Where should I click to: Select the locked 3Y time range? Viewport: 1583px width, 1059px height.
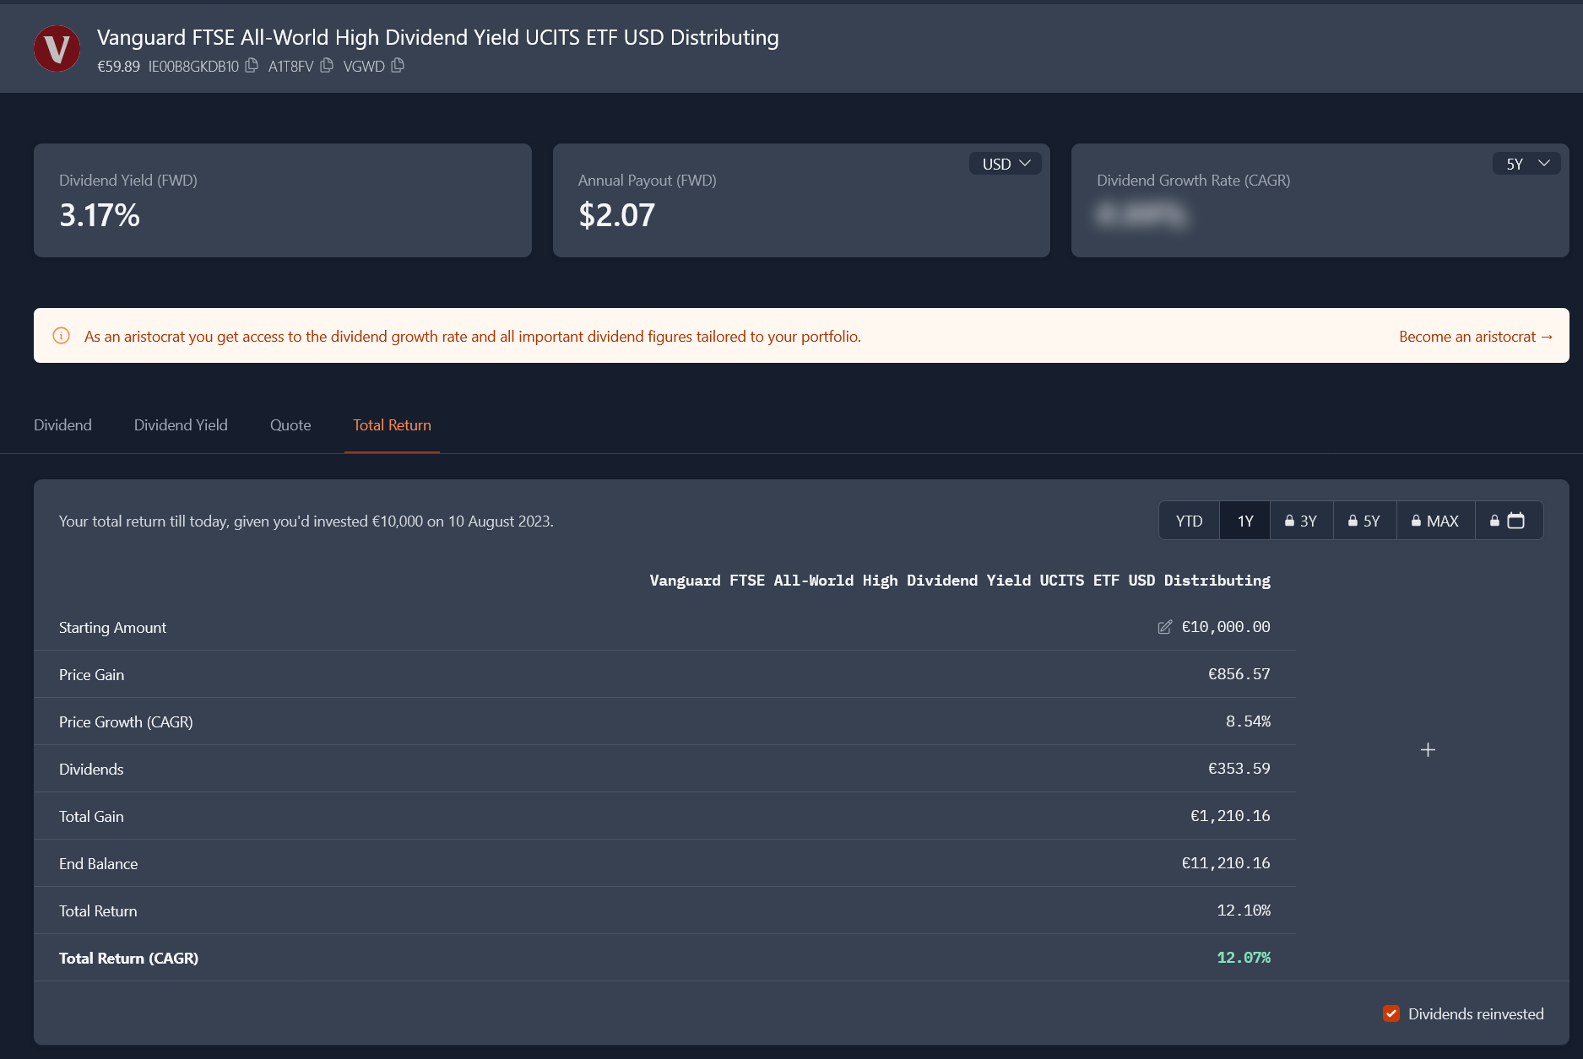tap(1301, 521)
